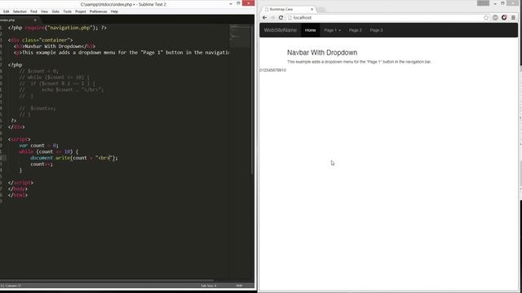Click the red circular extension icon in Chrome
The width and height of the screenshot is (522, 293).
click(x=504, y=18)
